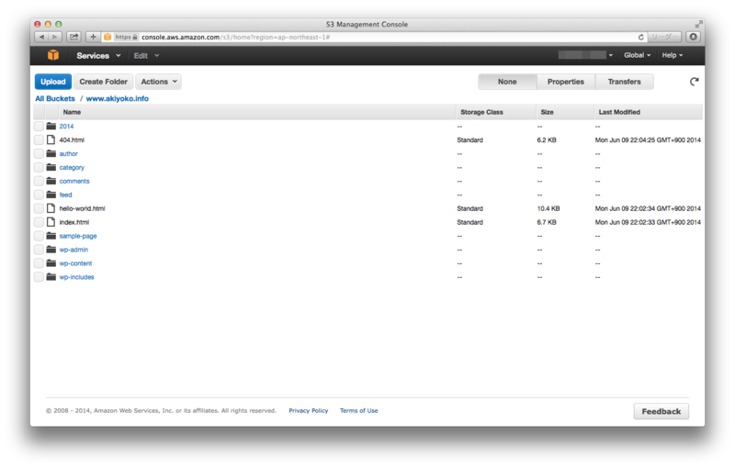
Task: Go to All Buckets breadcrumb
Action: pyautogui.click(x=55, y=98)
